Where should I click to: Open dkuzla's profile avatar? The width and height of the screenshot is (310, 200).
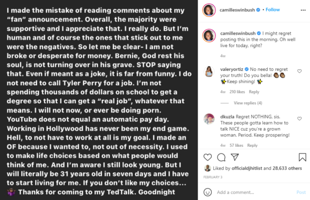pyautogui.click(x=209, y=119)
